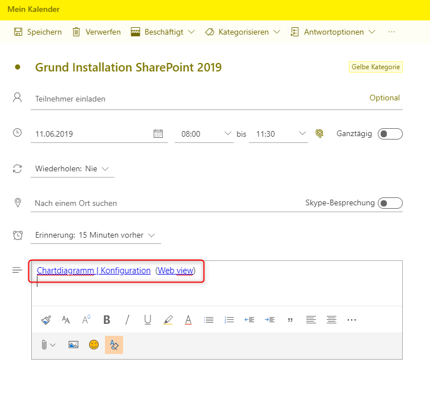Viewport: 430px width, 405px height.
Task: Center align text
Action: 331,320
